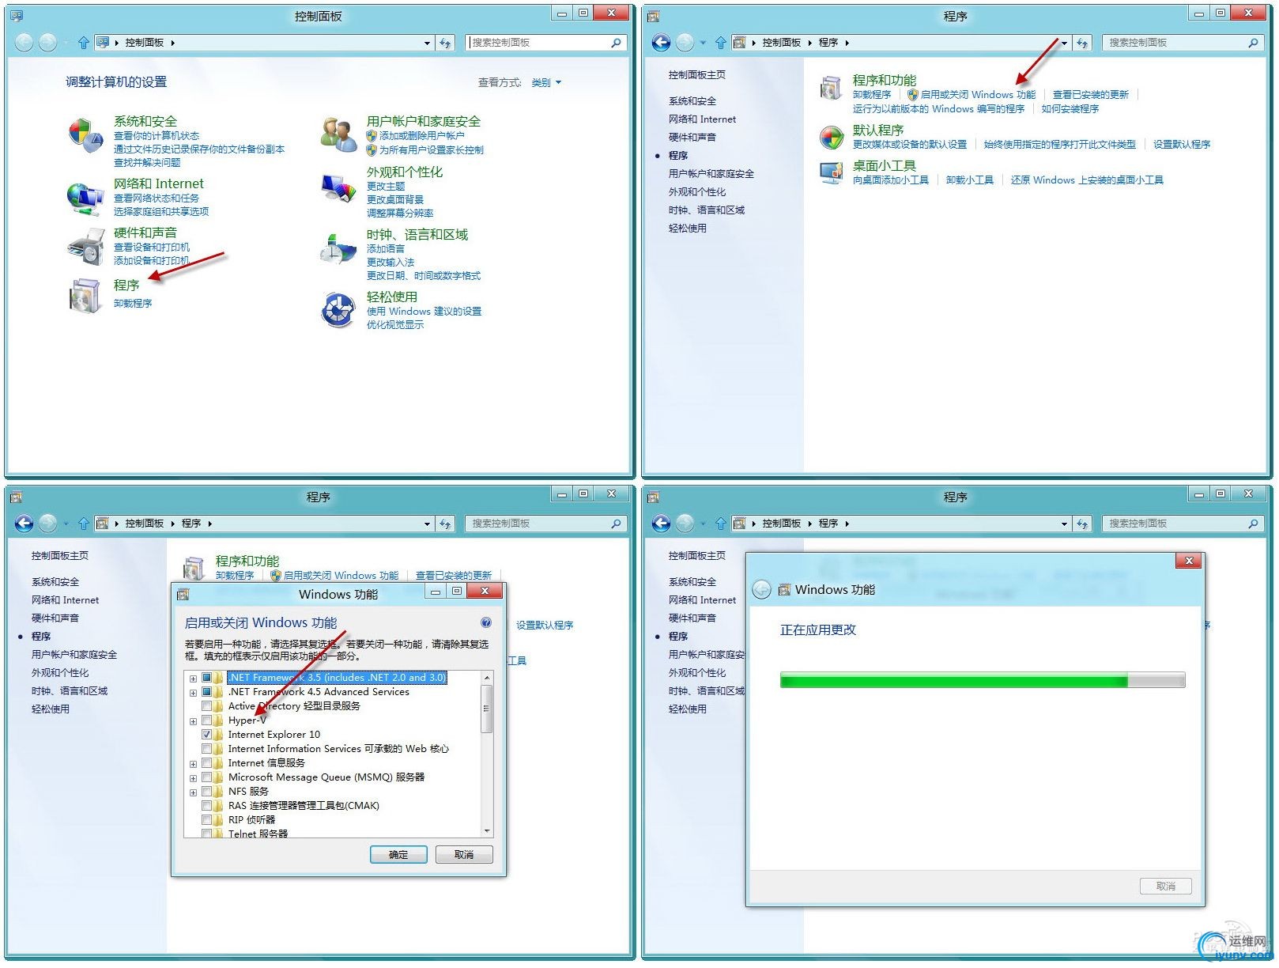The height and width of the screenshot is (968, 1279).
Task: Click the search field in the bottom-left window
Action: (539, 524)
